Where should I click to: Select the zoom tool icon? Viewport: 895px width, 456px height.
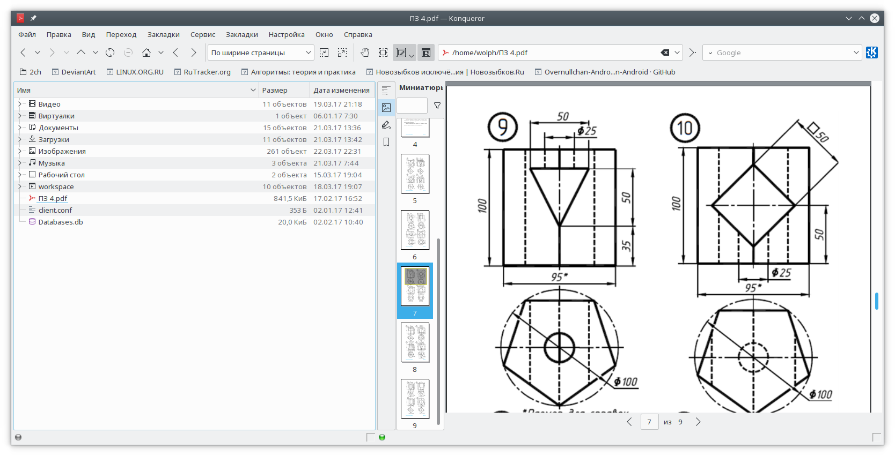[x=383, y=53]
